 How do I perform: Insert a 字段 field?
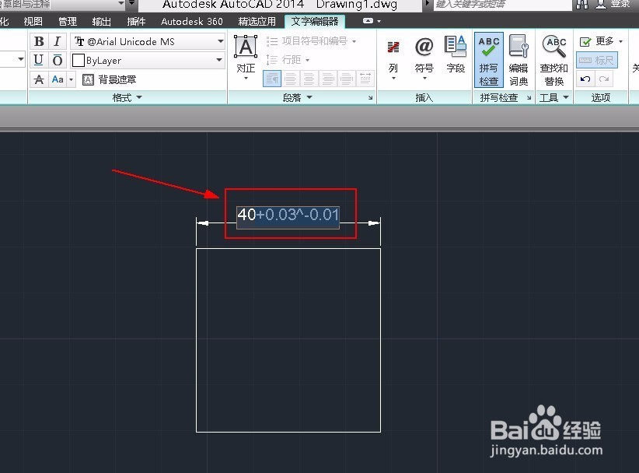456,55
